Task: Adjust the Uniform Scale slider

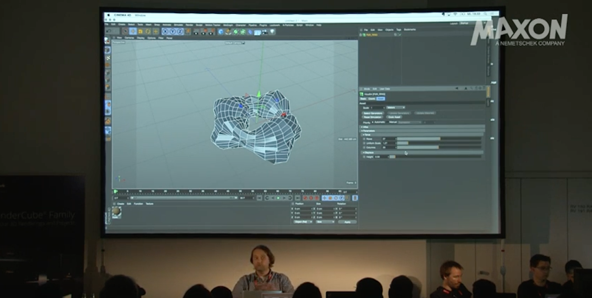Action: [439, 143]
